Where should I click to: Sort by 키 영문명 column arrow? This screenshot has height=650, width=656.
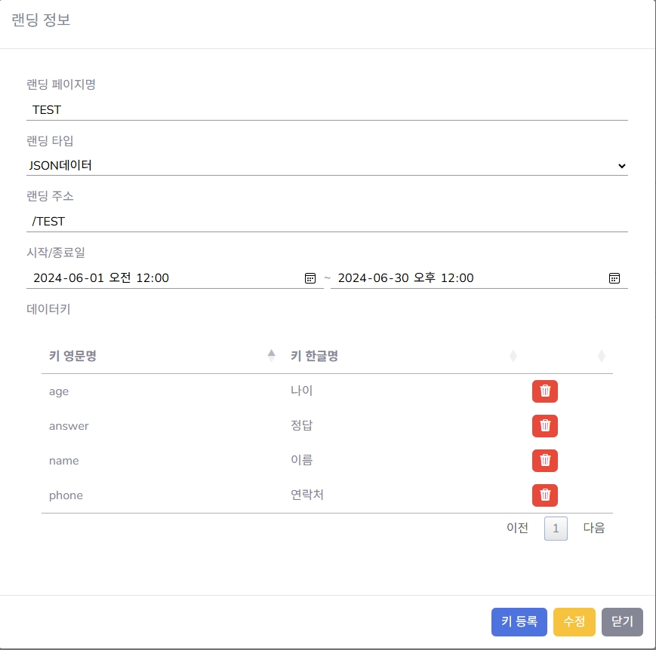pos(272,356)
